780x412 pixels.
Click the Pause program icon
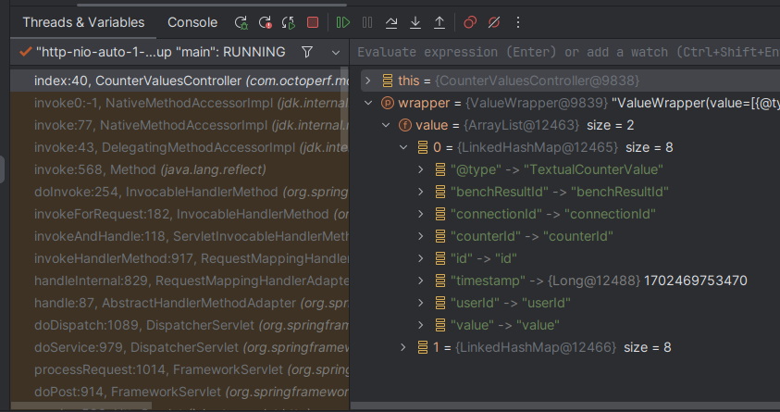coord(367,22)
